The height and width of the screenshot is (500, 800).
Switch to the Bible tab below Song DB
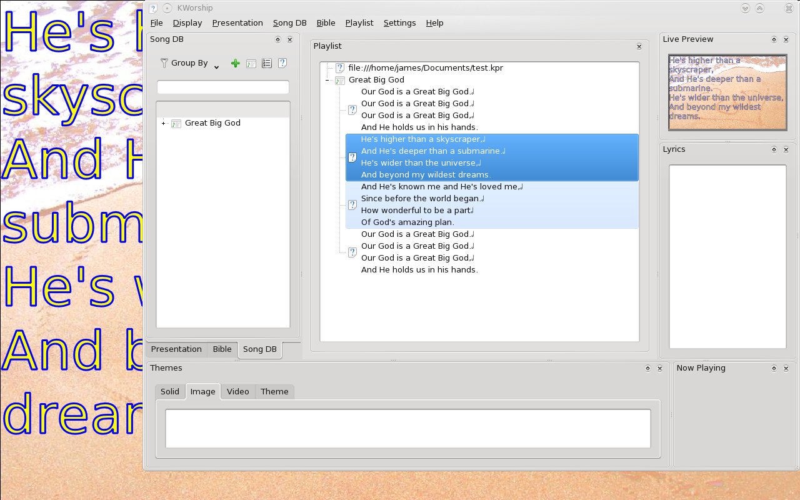coord(222,349)
